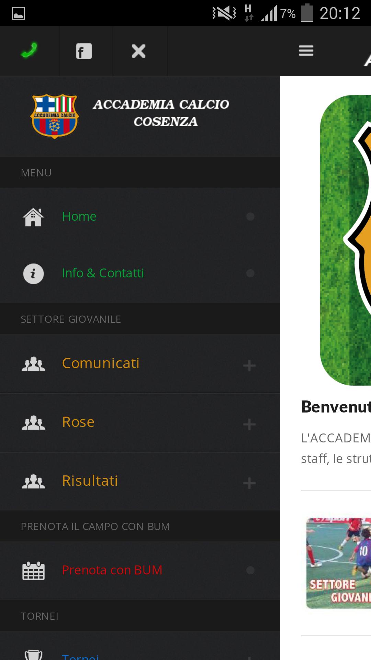Toggle the dot beside Info & Contatti
The height and width of the screenshot is (660, 371).
pos(250,274)
